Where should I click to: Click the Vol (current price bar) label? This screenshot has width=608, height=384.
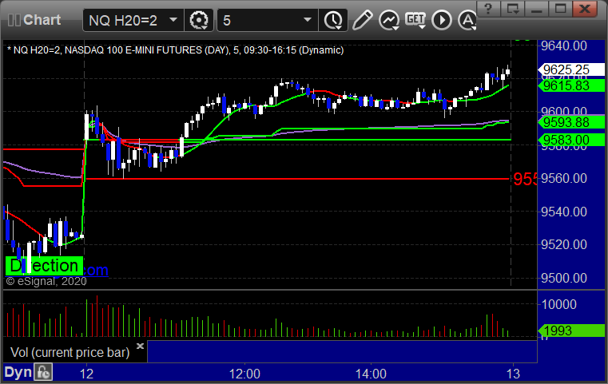pos(70,352)
